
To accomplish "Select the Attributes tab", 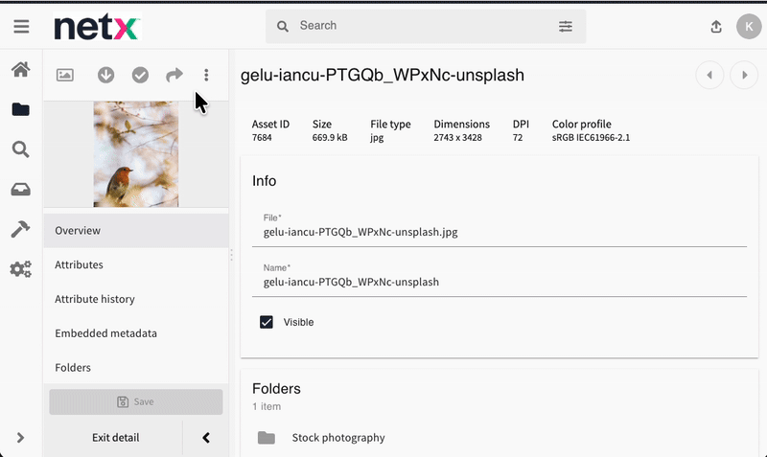I will tap(79, 264).
